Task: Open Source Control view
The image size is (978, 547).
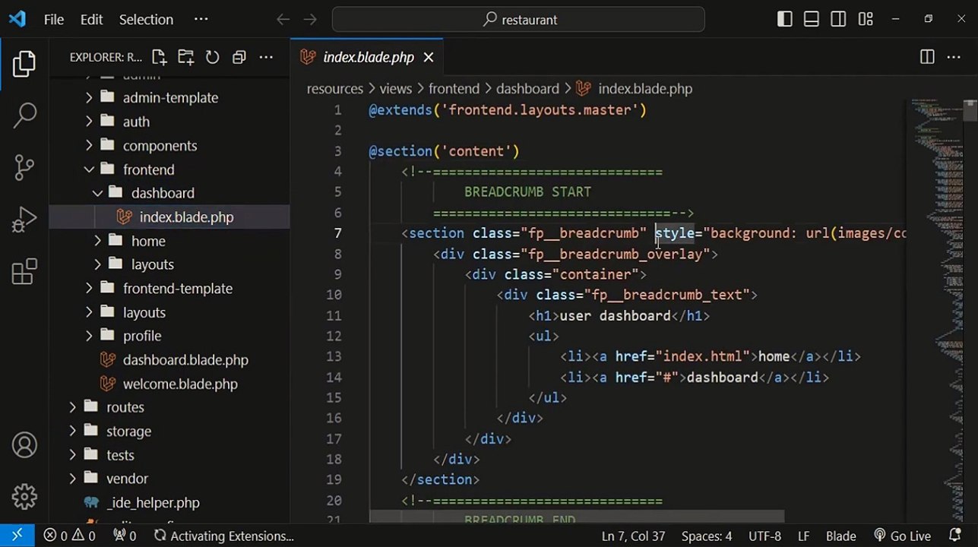Action: pyautogui.click(x=24, y=168)
